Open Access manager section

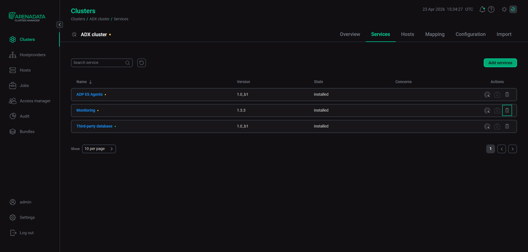click(30, 101)
